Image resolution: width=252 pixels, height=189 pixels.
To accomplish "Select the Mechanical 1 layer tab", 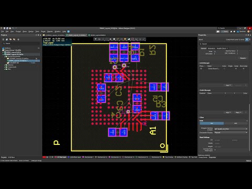I will click(89, 157).
